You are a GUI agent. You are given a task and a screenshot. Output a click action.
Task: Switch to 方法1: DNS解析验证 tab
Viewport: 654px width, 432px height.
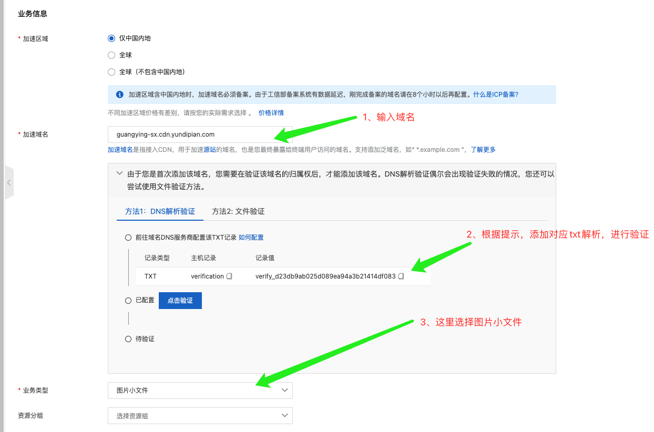tap(160, 211)
